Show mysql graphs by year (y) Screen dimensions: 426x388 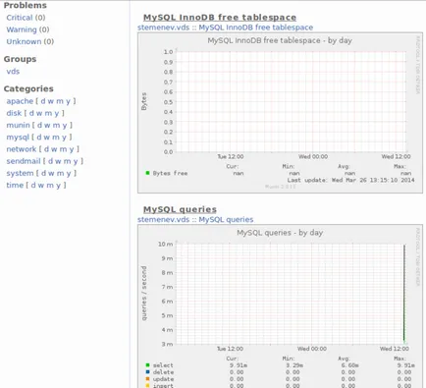(x=64, y=138)
